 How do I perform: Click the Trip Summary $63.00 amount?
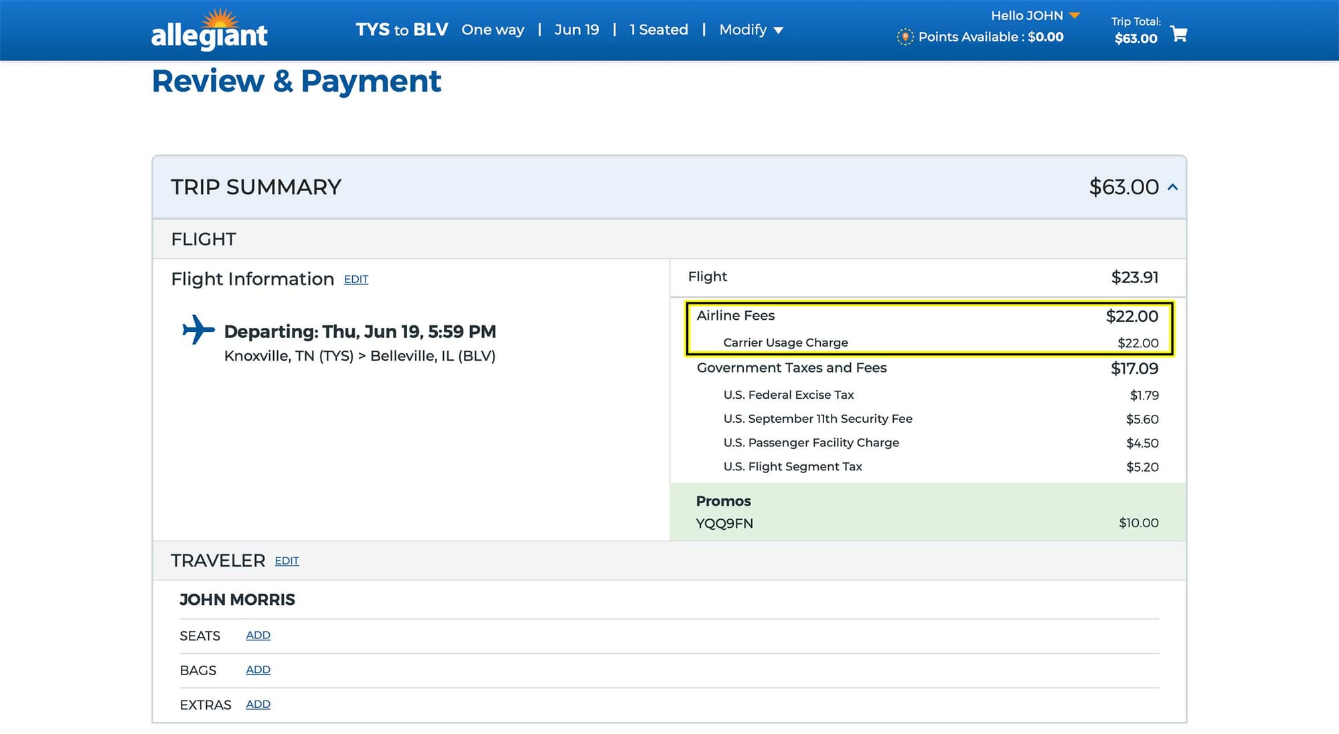[x=1124, y=187]
